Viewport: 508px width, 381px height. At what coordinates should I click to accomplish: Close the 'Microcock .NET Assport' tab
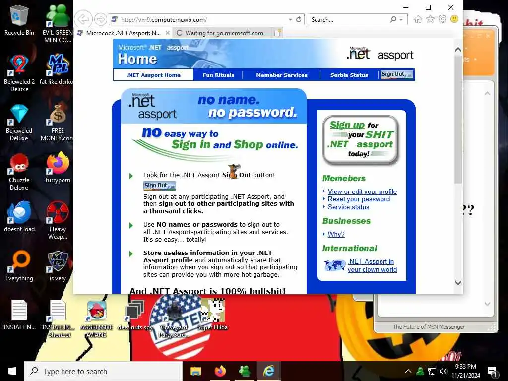point(168,33)
